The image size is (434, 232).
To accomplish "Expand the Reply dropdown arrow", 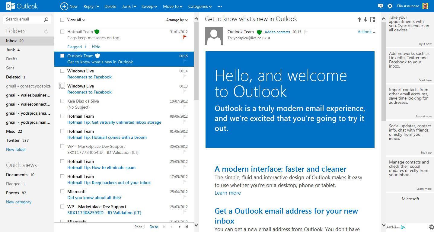I will click(98, 6).
